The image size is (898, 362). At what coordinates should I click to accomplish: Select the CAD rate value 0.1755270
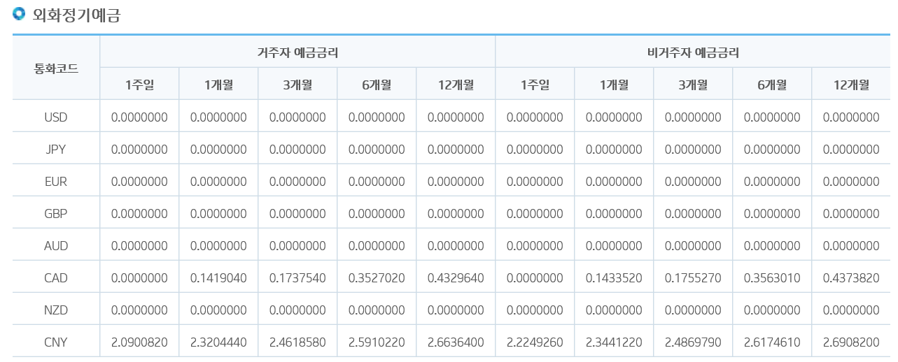693,277
